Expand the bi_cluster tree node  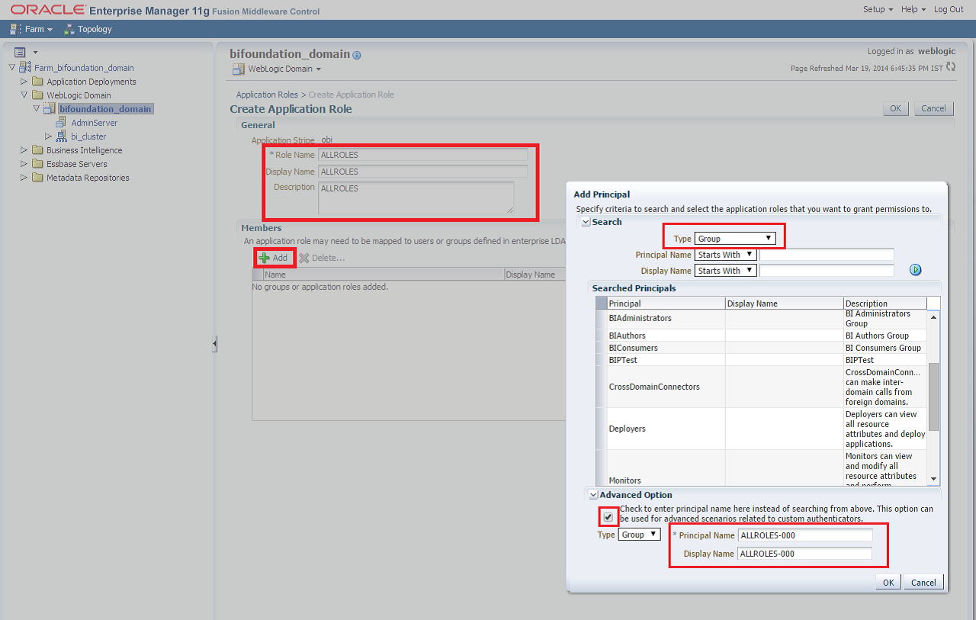(49, 137)
